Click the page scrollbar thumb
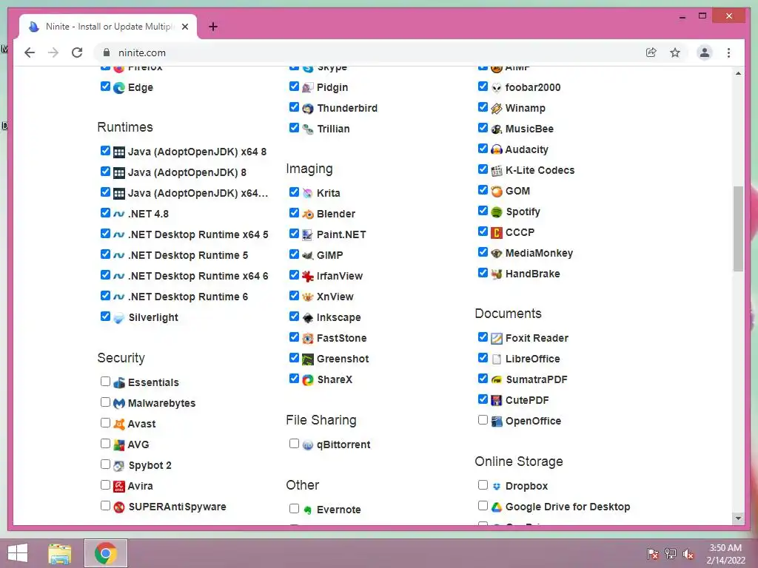This screenshot has height=568, width=758. (x=738, y=229)
